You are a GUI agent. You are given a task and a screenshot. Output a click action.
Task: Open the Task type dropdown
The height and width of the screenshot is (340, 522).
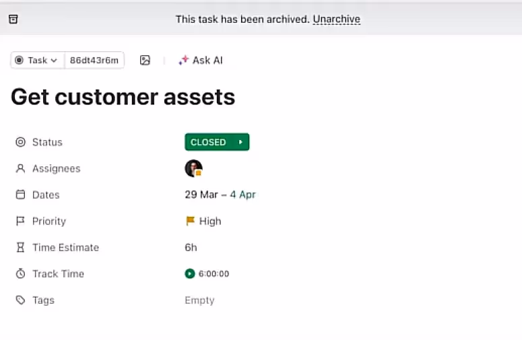(38, 60)
